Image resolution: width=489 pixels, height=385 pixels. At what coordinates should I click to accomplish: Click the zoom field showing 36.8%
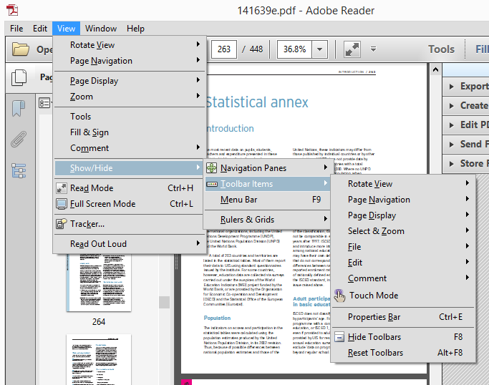tap(295, 49)
